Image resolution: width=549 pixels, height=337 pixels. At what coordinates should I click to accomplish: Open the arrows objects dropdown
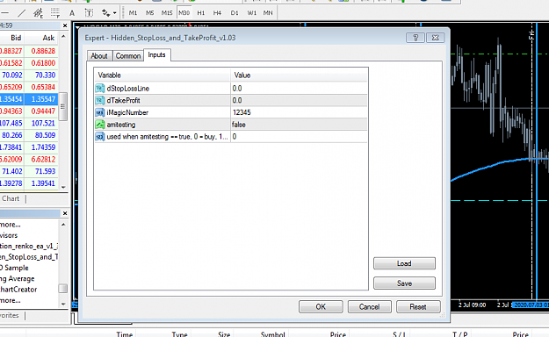[109, 13]
